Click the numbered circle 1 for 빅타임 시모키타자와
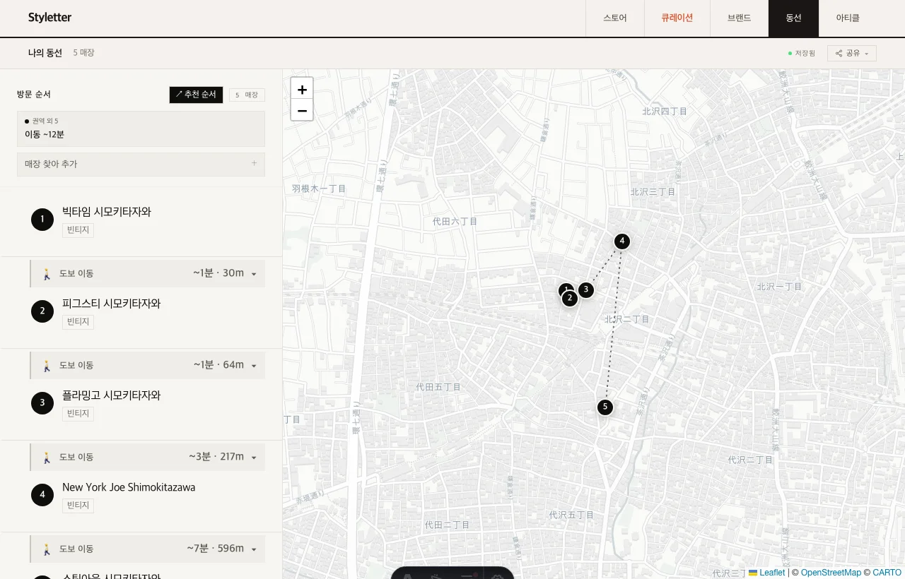The width and height of the screenshot is (905, 579). pyautogui.click(x=42, y=219)
